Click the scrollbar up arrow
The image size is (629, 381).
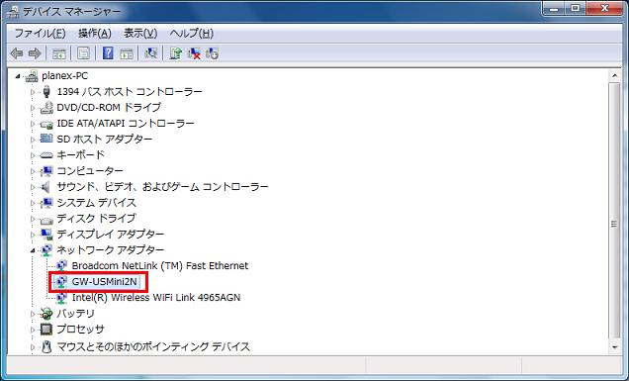(x=614, y=76)
